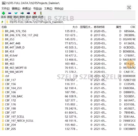138x136 pixels.
Task: Select folder BR_451eV
Action: click(x=11, y=56)
